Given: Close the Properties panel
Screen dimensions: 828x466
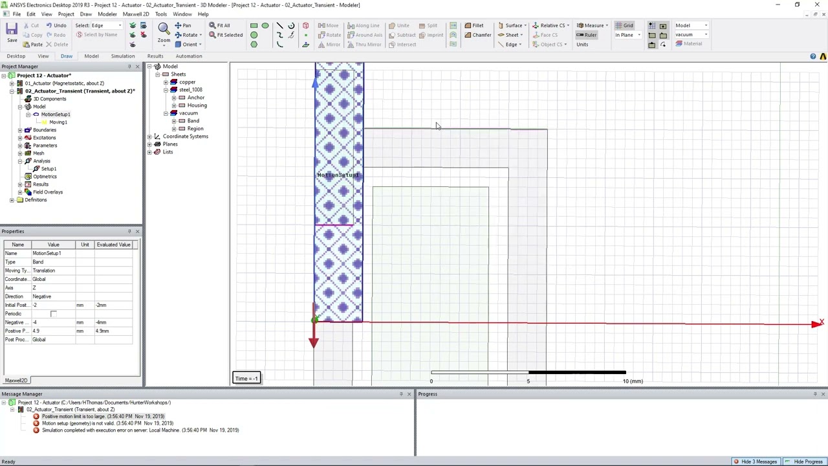Looking at the screenshot, I should click(137, 231).
